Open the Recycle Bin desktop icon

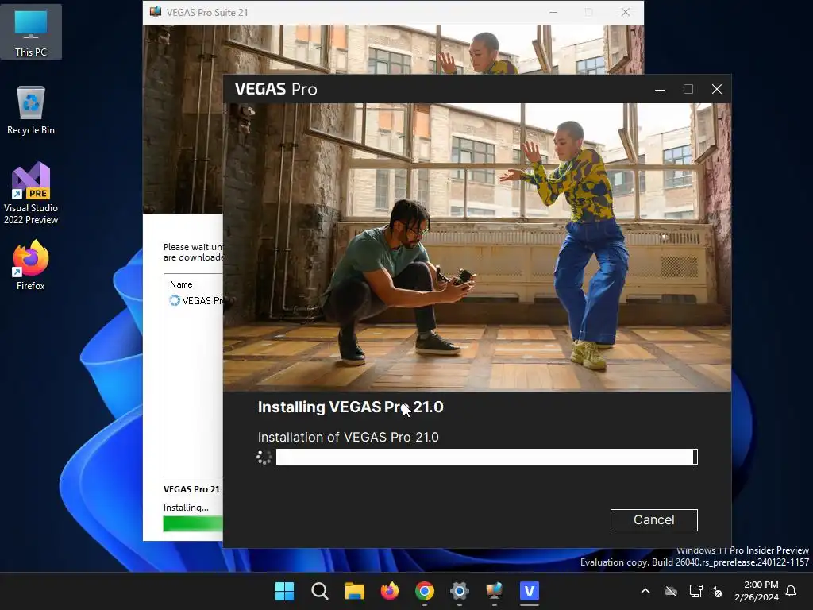(x=31, y=110)
